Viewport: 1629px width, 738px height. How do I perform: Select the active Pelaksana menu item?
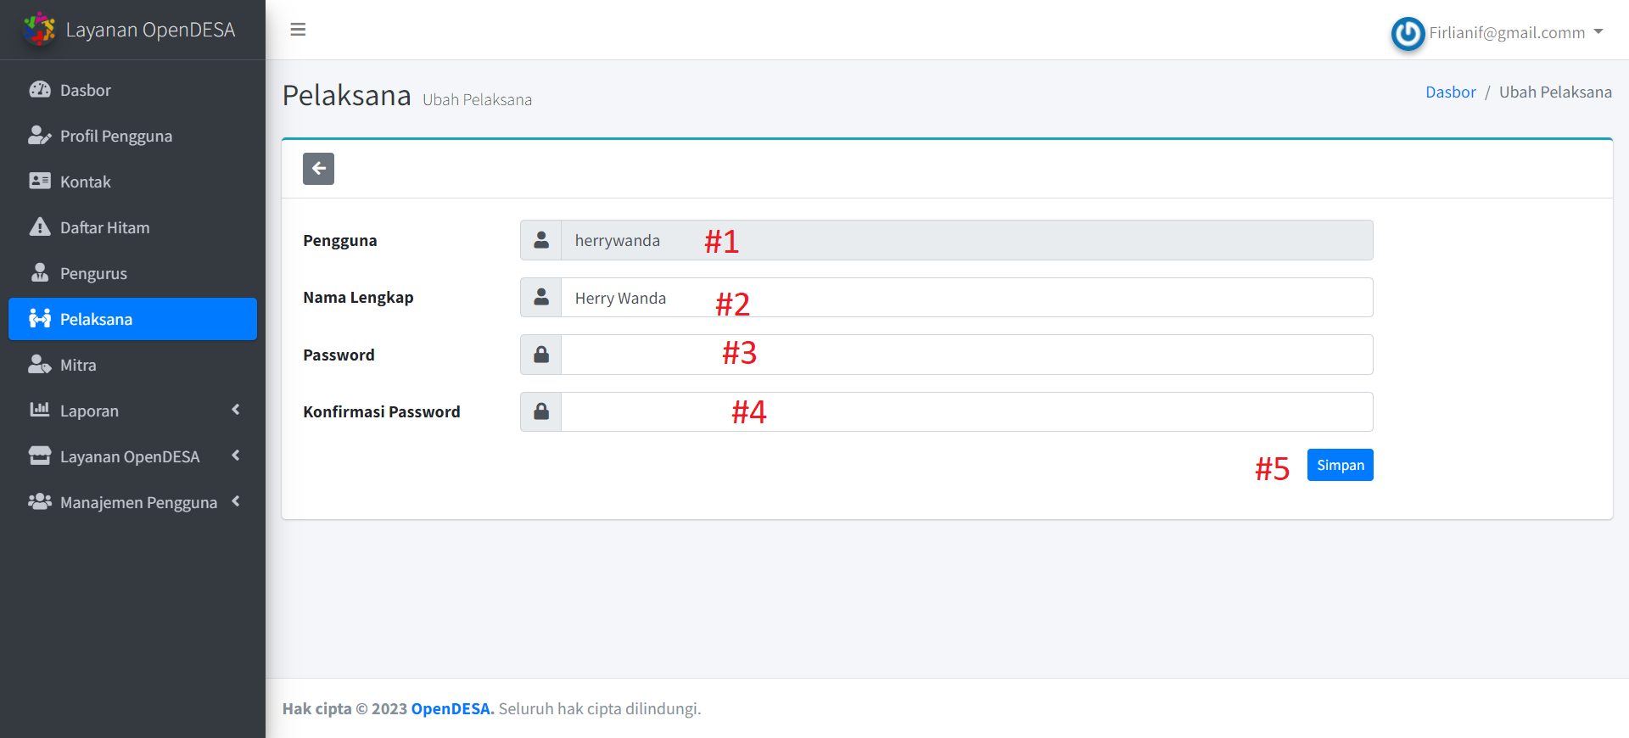click(x=132, y=319)
